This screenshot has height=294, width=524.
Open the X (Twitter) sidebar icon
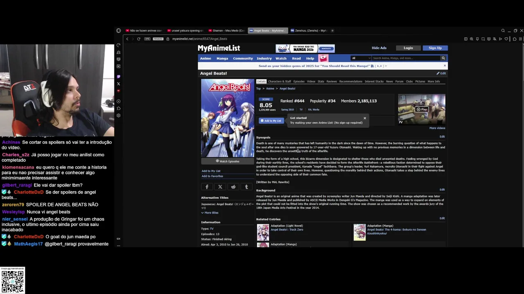pos(118,84)
